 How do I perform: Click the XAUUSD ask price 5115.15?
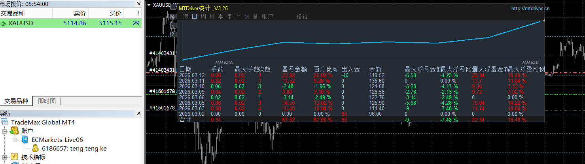110,23
